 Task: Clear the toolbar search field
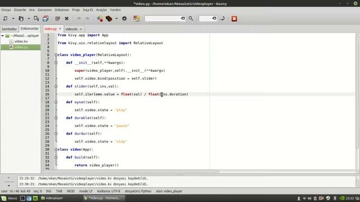(183, 19)
